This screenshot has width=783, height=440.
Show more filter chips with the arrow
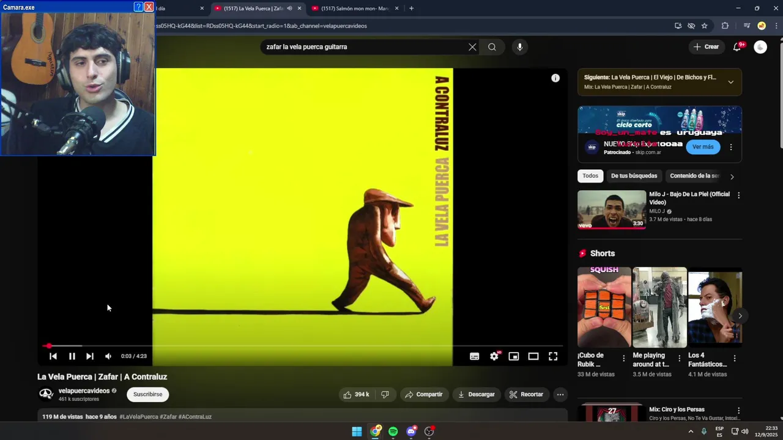tap(732, 177)
